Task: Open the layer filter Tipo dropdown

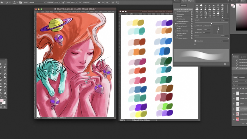Action: coord(239,82)
